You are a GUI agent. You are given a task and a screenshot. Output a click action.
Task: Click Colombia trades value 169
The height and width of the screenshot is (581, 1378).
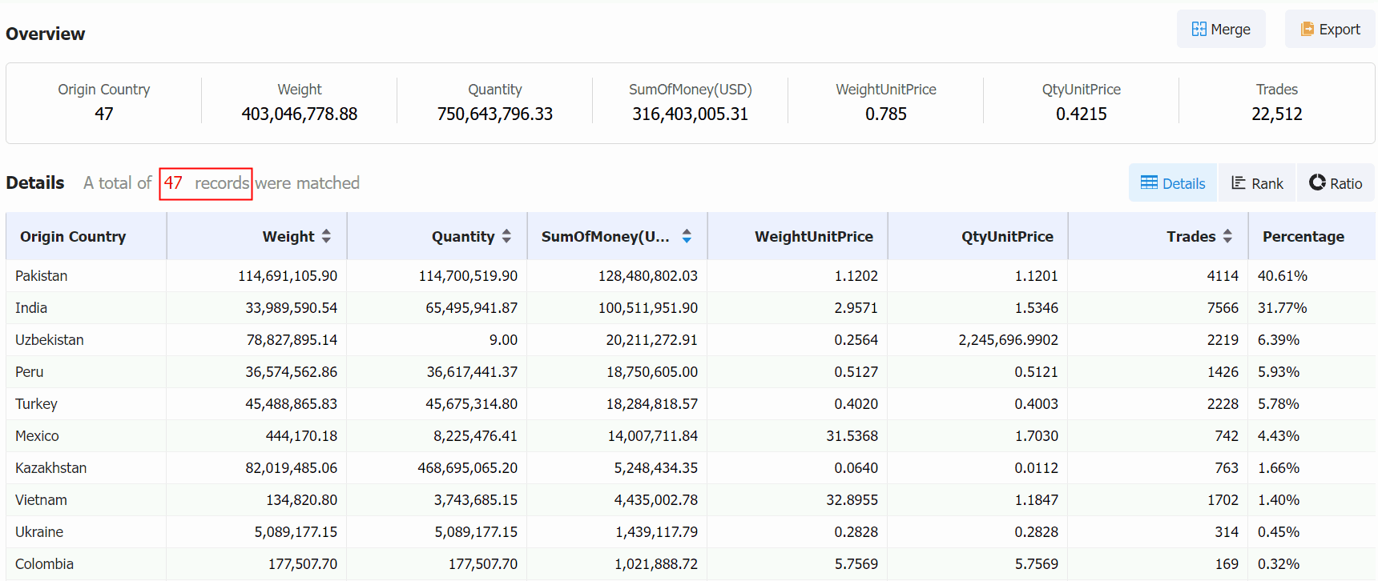(x=1227, y=564)
